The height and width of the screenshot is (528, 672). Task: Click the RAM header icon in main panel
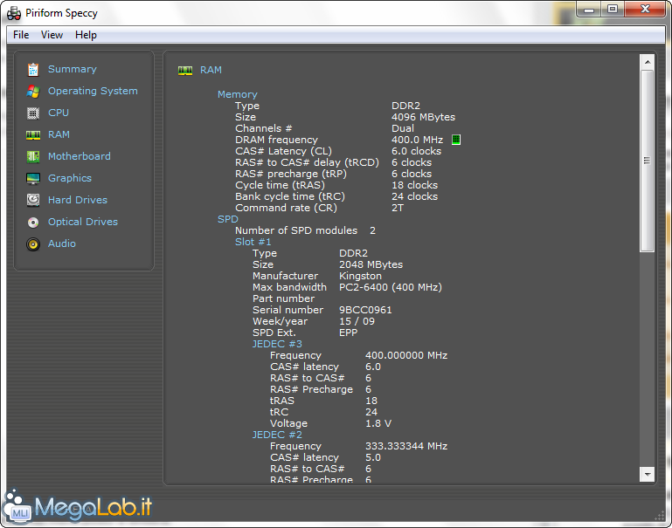185,71
